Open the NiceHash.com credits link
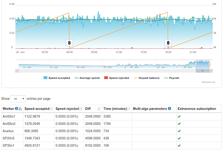 [x=208, y=82]
